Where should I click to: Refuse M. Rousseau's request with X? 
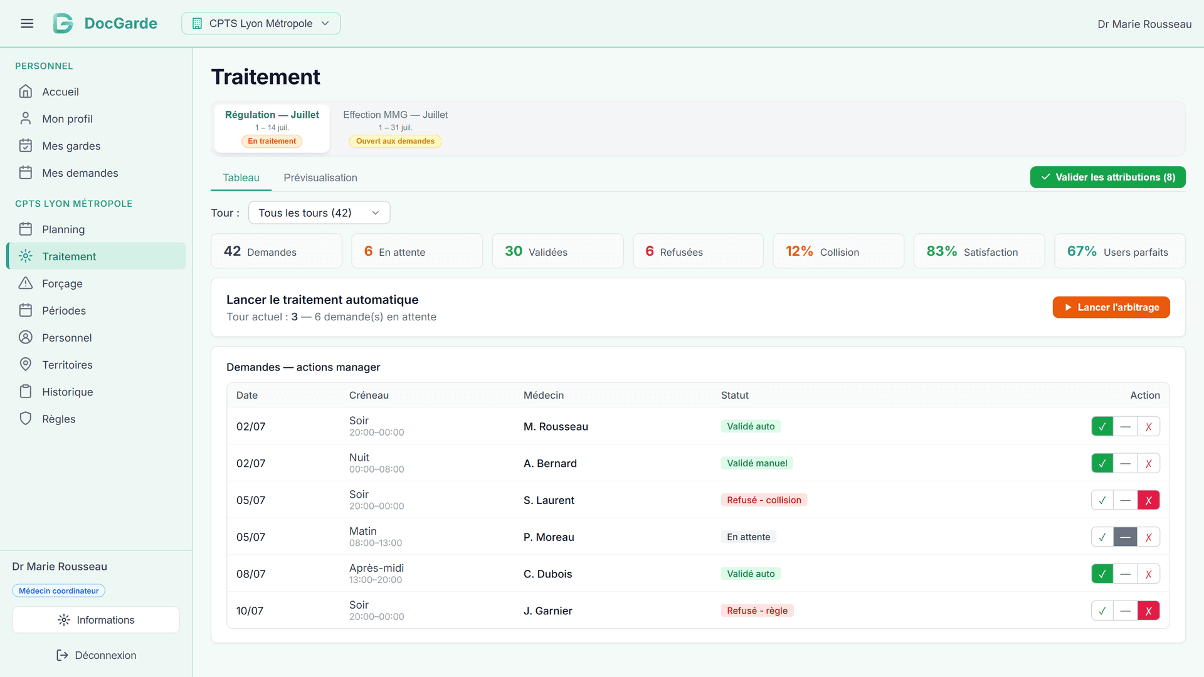pyautogui.click(x=1148, y=426)
